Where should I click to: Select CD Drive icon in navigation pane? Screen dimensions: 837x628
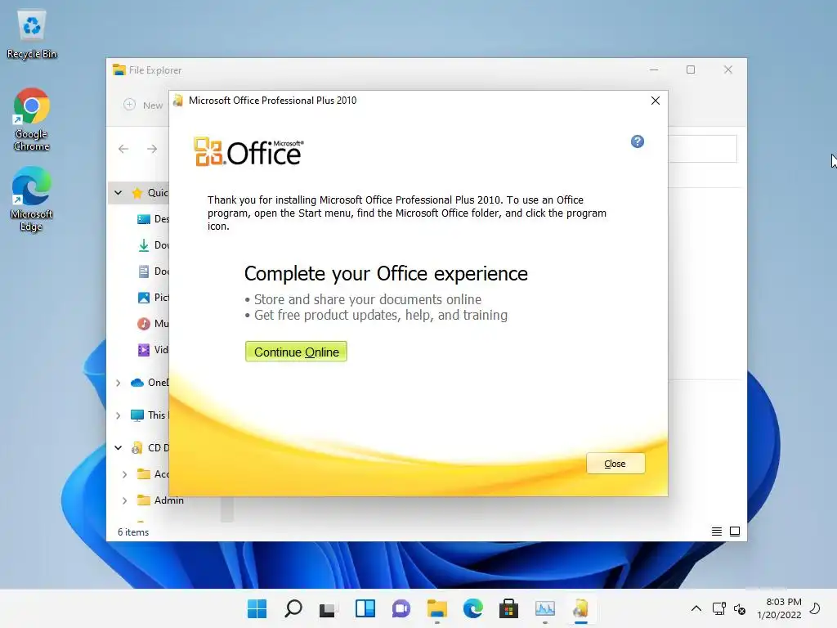(x=137, y=448)
